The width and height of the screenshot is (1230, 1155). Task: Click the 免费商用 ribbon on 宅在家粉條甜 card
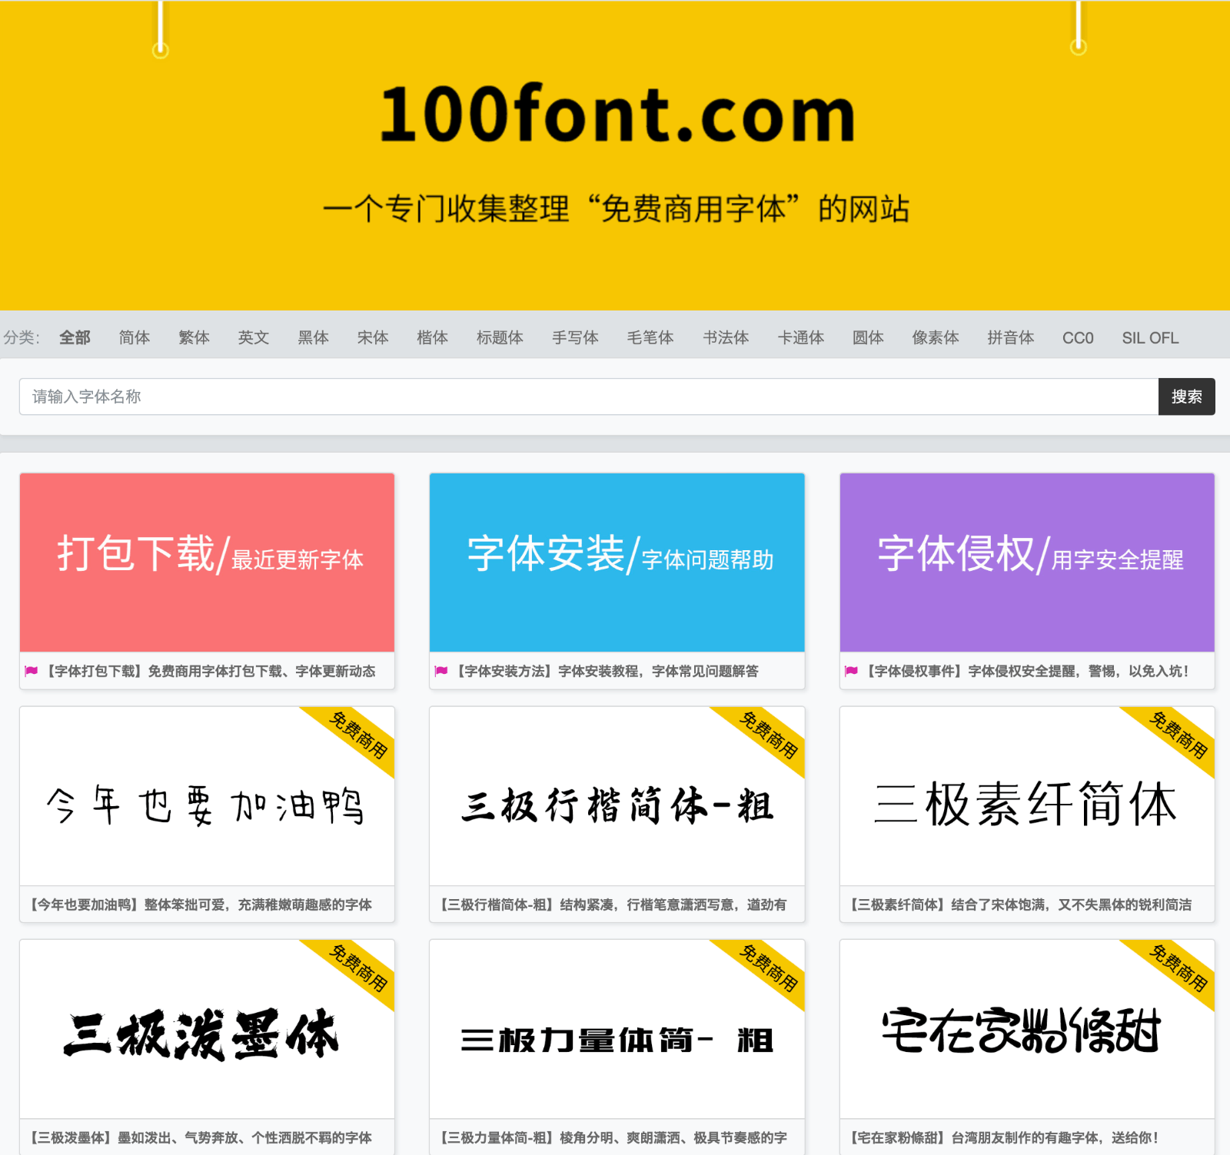tap(1178, 968)
